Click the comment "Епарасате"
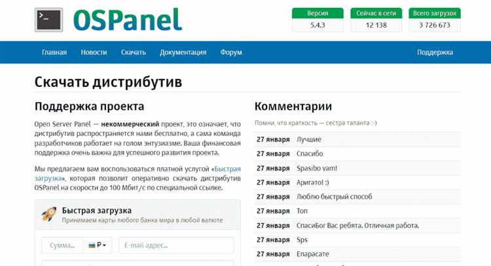Viewport: 491px width, 266px height. point(312,254)
